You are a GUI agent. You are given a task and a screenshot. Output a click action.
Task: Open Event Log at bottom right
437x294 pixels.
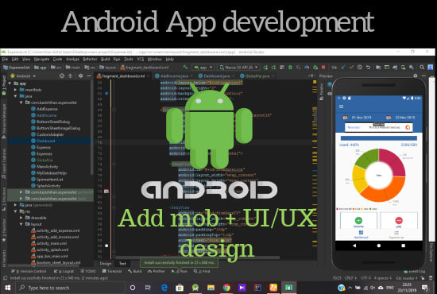tap(415, 271)
